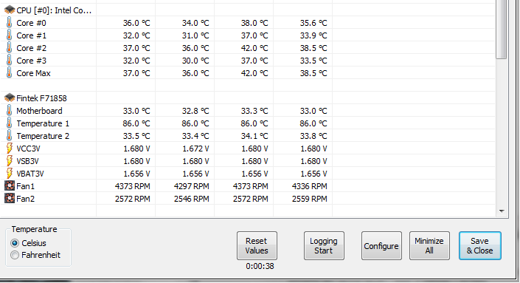520x283 pixels.
Task: Click the 32.8 °C minimum value for Motherboard
Action: pyautogui.click(x=195, y=111)
